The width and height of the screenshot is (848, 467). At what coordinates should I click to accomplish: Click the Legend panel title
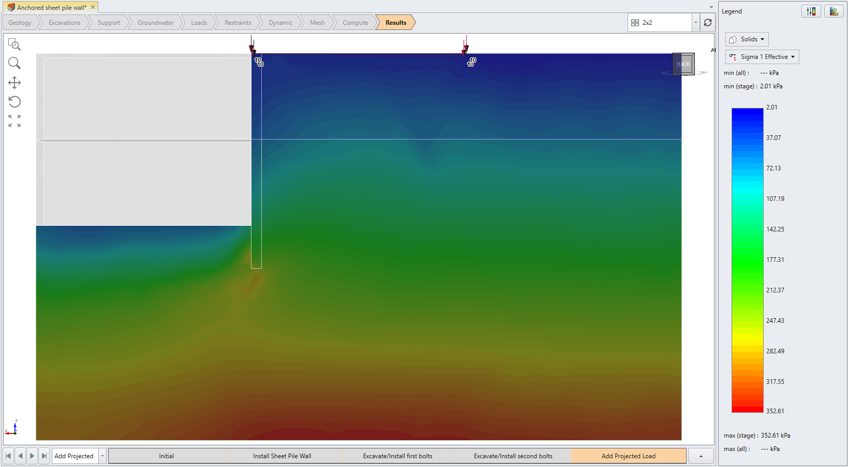click(732, 11)
